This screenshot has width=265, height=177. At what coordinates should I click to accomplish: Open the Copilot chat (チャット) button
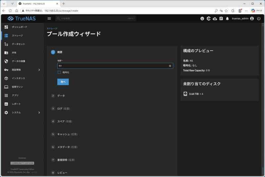click(x=256, y=11)
